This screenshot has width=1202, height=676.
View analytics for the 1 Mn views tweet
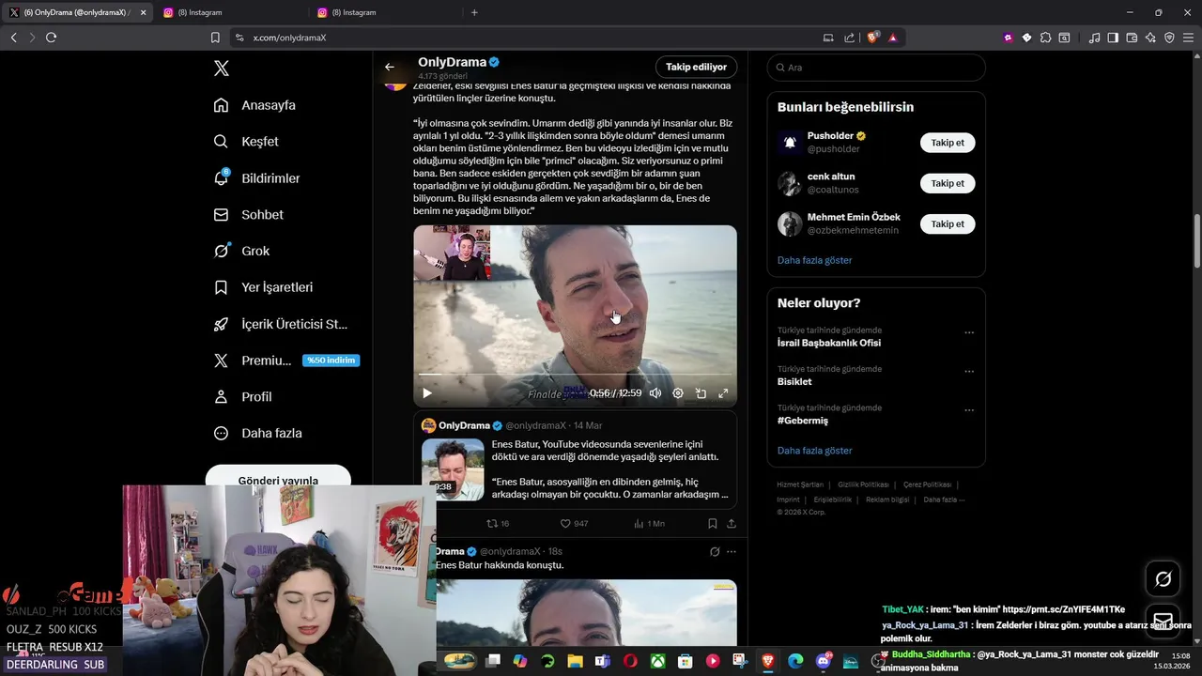click(x=649, y=523)
